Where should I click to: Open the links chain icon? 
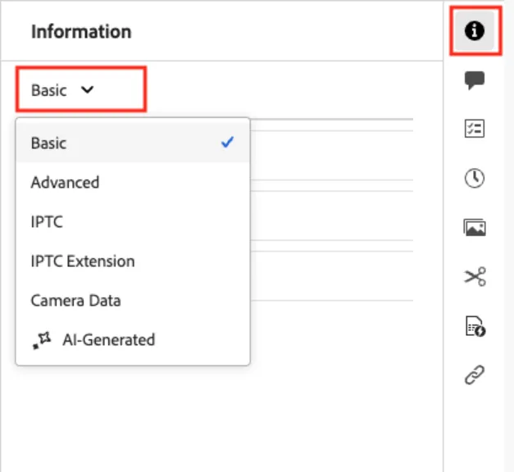click(475, 374)
